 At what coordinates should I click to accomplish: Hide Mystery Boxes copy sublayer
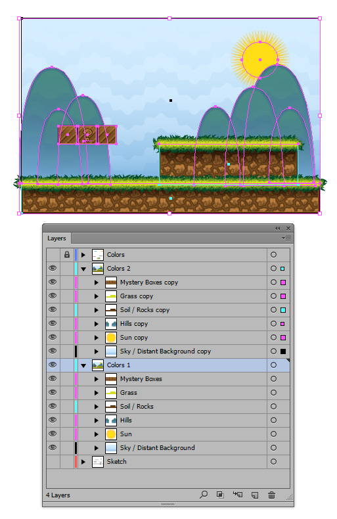pos(53,282)
